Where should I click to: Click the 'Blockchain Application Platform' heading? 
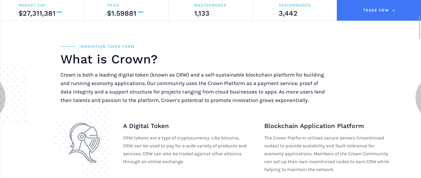pos(314,126)
